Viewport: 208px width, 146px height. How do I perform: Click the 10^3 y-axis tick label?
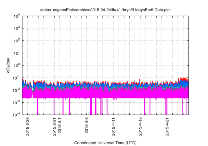17,28
